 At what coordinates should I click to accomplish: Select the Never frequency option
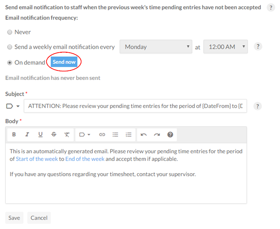pos(10,32)
